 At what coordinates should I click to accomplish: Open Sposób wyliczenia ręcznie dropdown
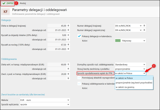tap(45, 104)
